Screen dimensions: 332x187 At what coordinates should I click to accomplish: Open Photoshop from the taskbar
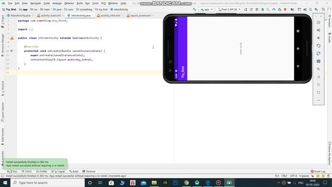175,182
